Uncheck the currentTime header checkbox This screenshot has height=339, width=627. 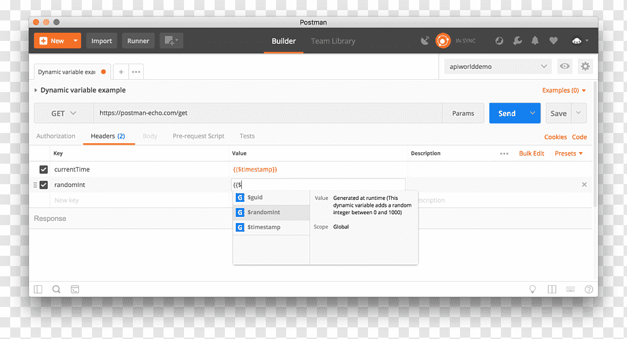click(44, 170)
